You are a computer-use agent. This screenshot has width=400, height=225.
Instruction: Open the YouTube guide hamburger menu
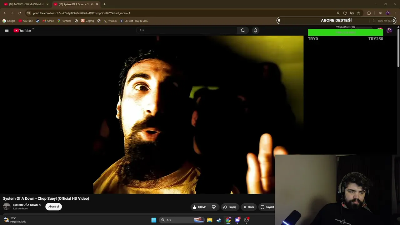pos(7,30)
